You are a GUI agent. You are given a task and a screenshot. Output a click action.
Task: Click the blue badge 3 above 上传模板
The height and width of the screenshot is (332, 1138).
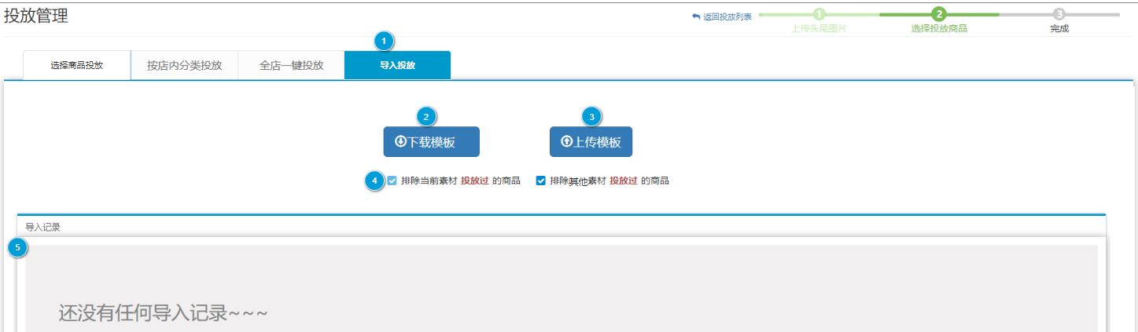[591, 117]
